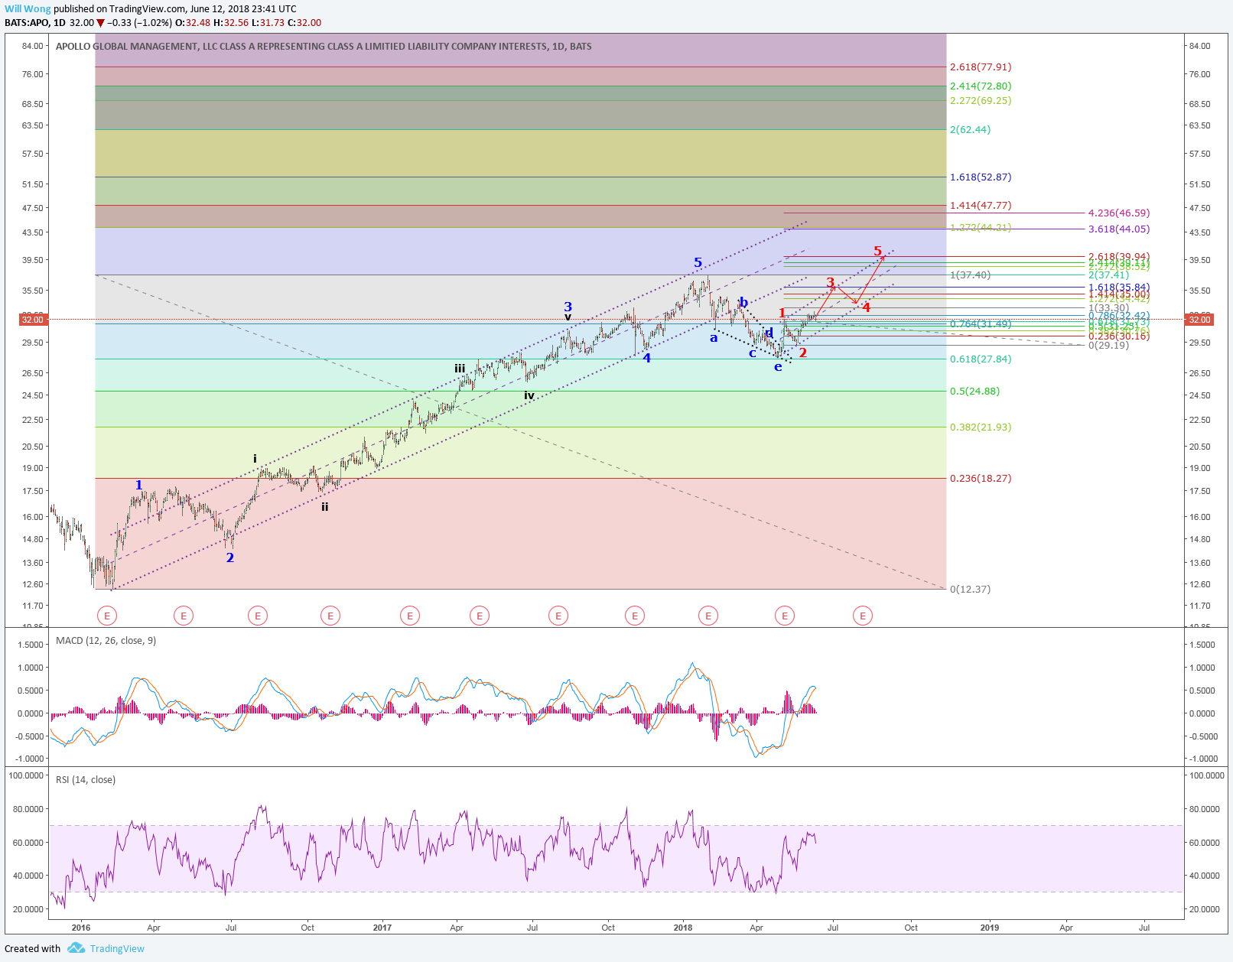Select the 0.382(21.93) retracement label
1233x962 pixels.
tap(981, 427)
